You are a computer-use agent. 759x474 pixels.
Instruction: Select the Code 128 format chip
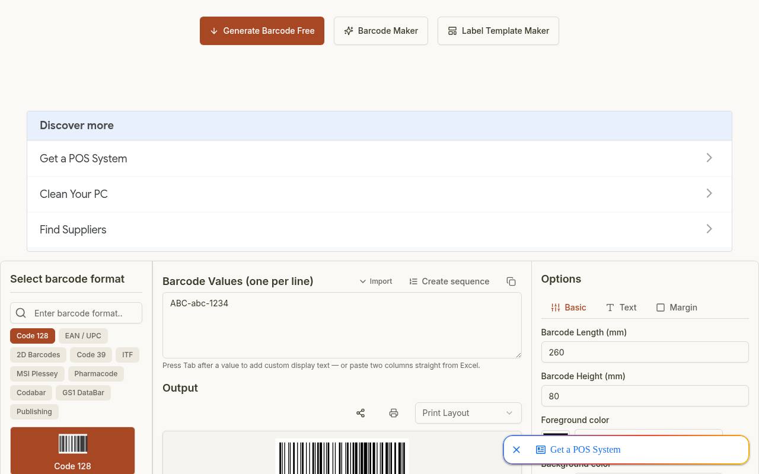tap(33, 336)
